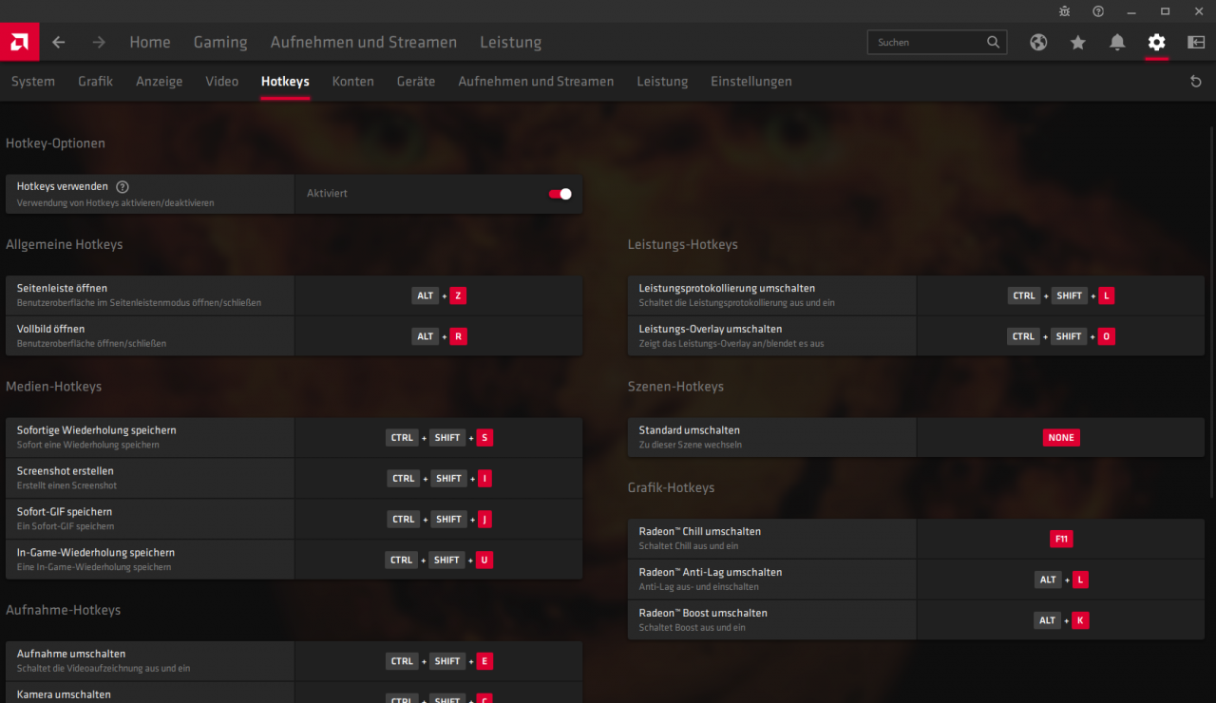This screenshot has height=703, width=1216.
Task: Edit In-Game-Wiederholung speichern hotkey
Action: (x=439, y=560)
